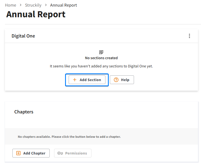
Task: Click the 'No sections created' message
Action: 101,58
